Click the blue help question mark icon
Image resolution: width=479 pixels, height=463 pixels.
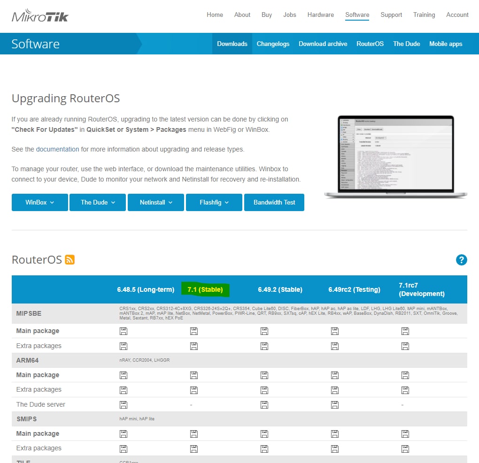[461, 260]
